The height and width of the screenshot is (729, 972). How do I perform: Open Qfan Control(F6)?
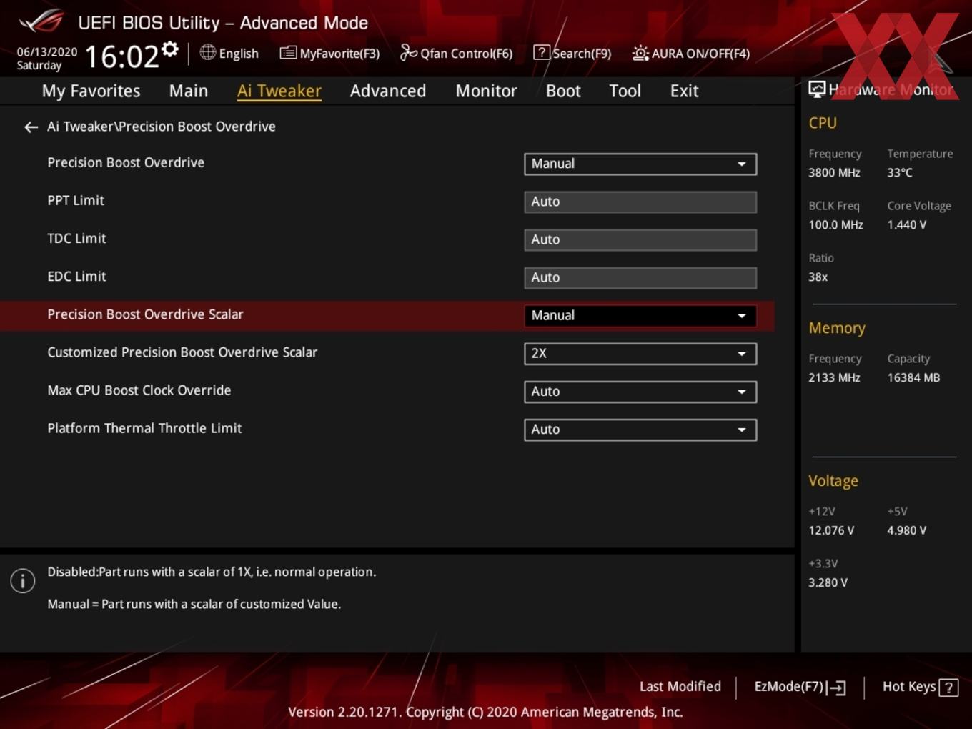point(456,53)
